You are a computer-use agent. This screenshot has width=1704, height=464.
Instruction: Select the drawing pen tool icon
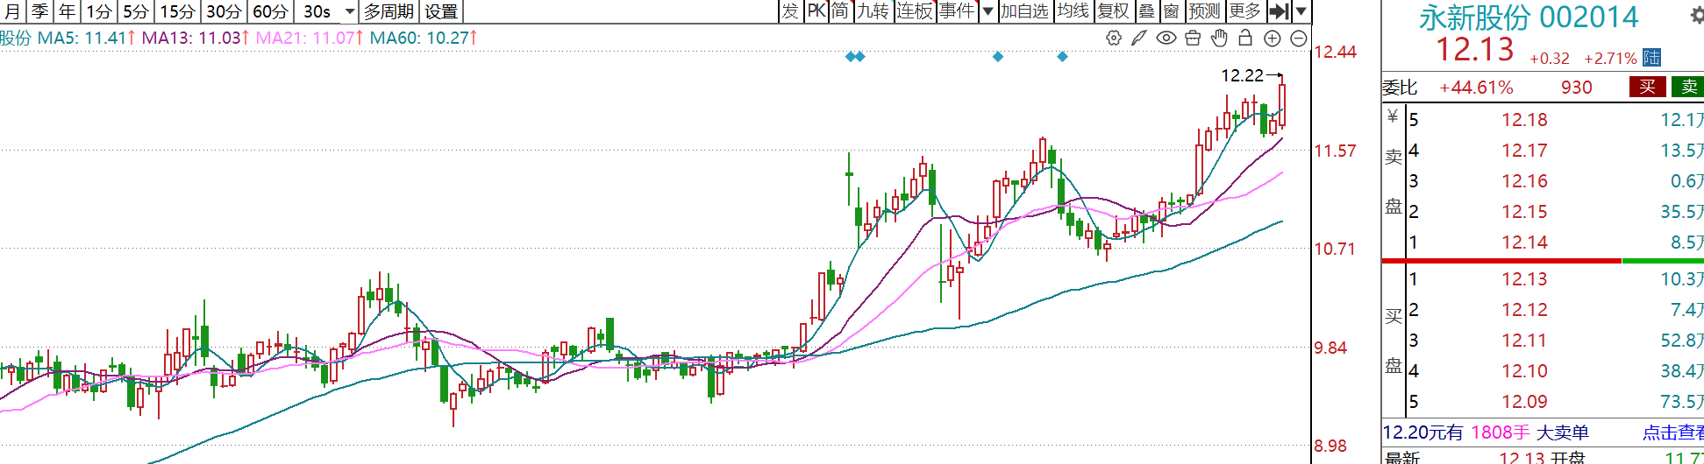[x=1139, y=39]
